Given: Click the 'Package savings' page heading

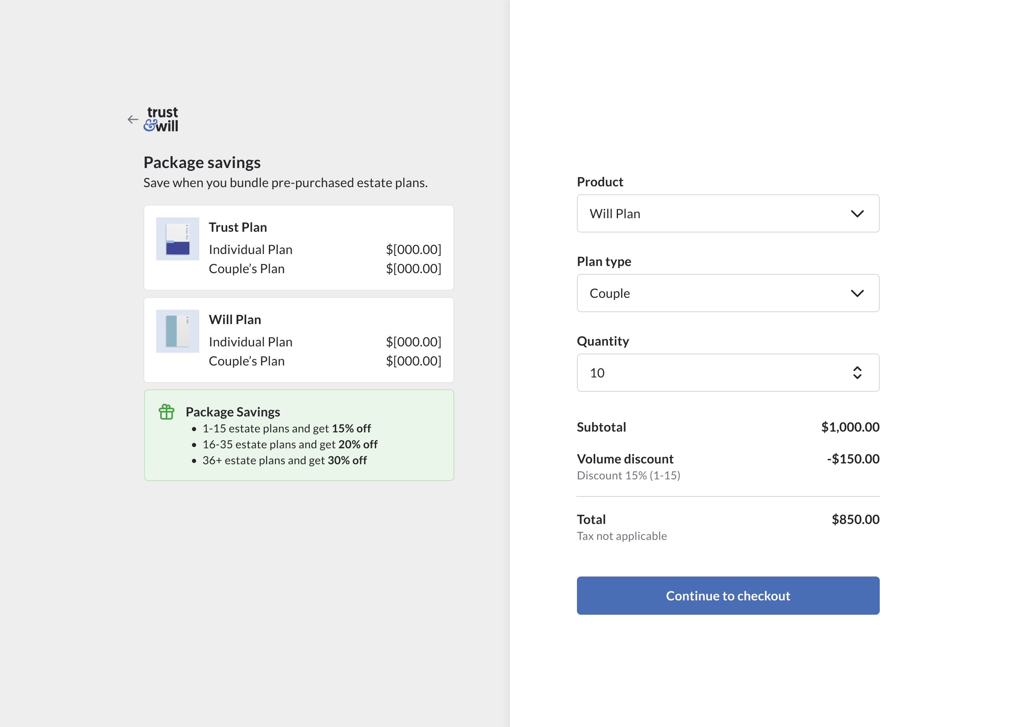Looking at the screenshot, I should click(x=202, y=162).
